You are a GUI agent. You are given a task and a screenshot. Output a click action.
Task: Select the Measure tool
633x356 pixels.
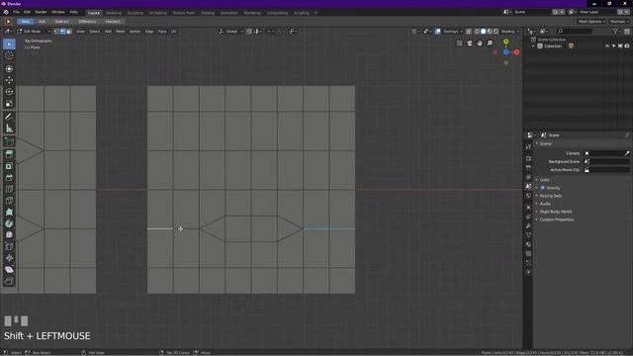(9, 129)
